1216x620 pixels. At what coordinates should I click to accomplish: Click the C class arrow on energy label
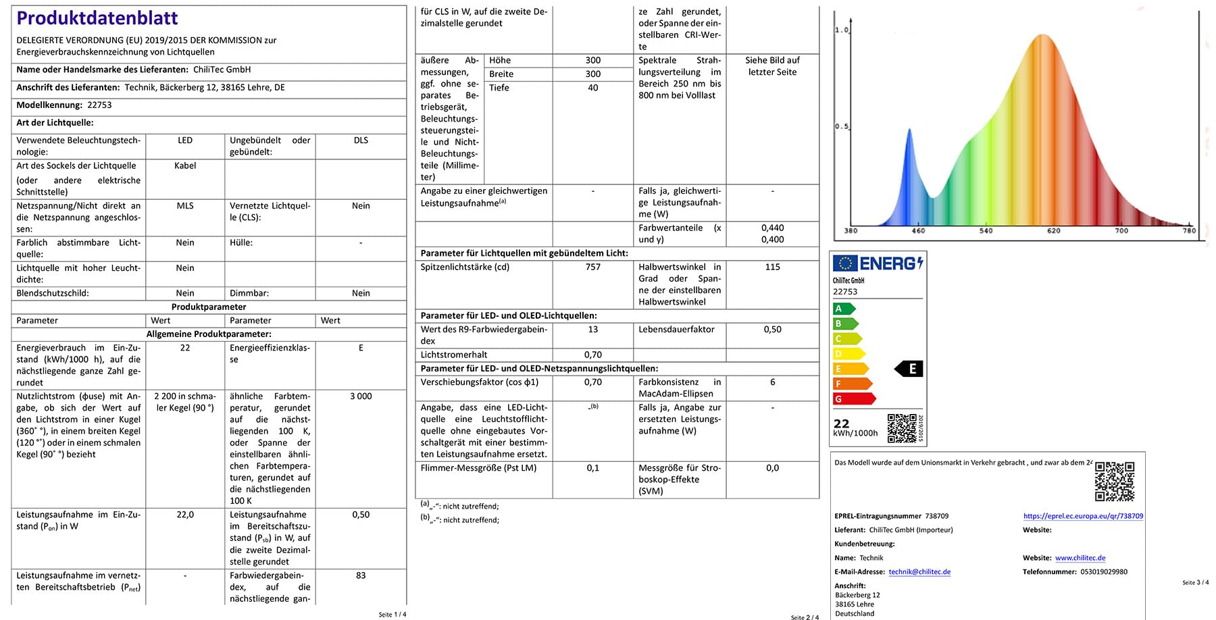coord(848,338)
